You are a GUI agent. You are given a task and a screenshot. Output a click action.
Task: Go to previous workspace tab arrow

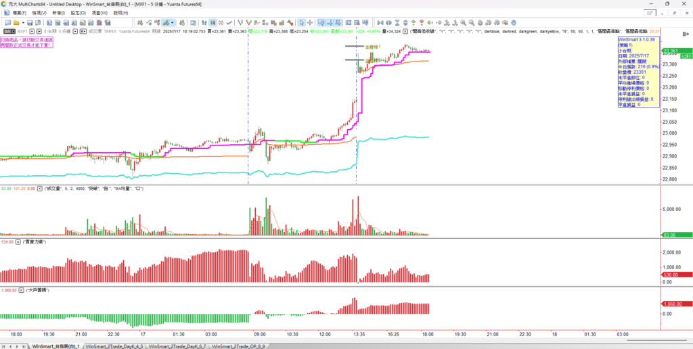point(11,346)
